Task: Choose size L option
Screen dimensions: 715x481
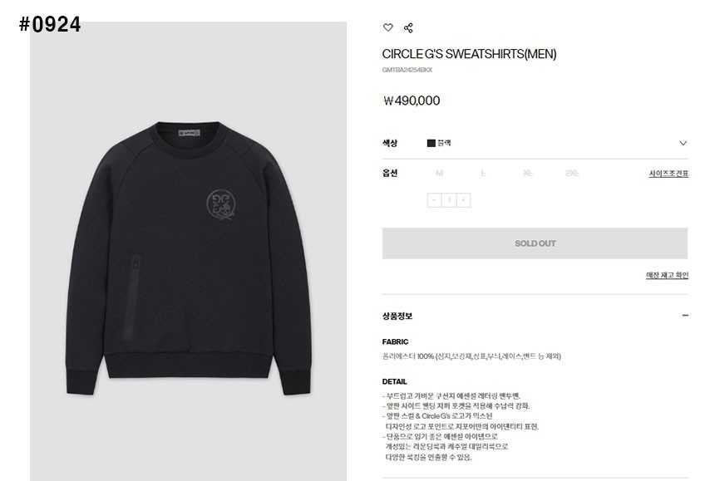Action: point(483,173)
